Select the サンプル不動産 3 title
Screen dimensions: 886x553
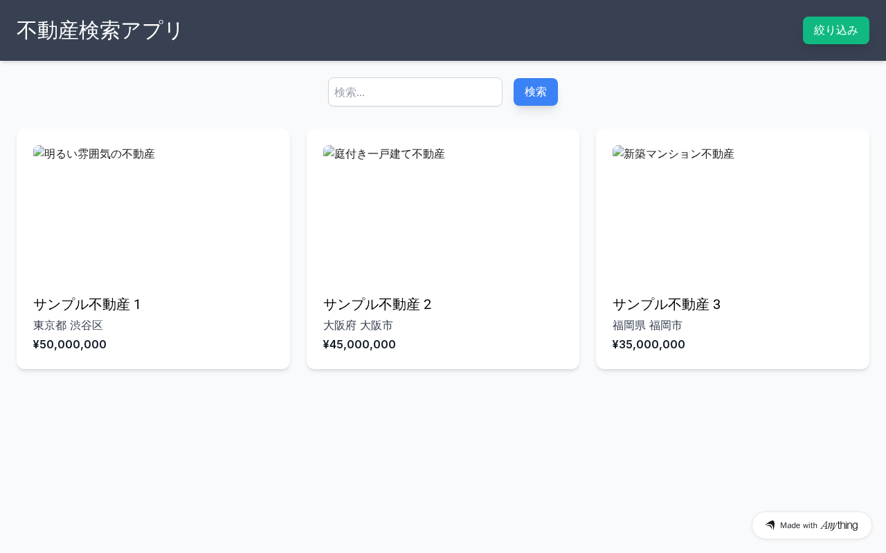point(667,304)
